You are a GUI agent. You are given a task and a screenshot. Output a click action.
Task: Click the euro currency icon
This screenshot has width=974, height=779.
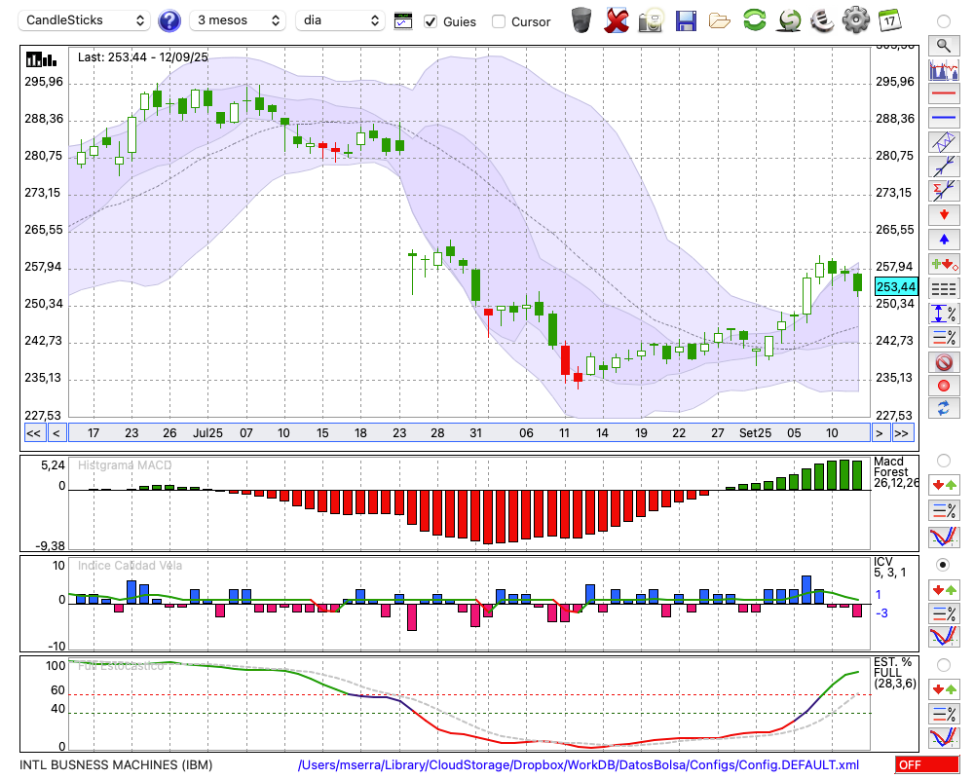coord(822,20)
